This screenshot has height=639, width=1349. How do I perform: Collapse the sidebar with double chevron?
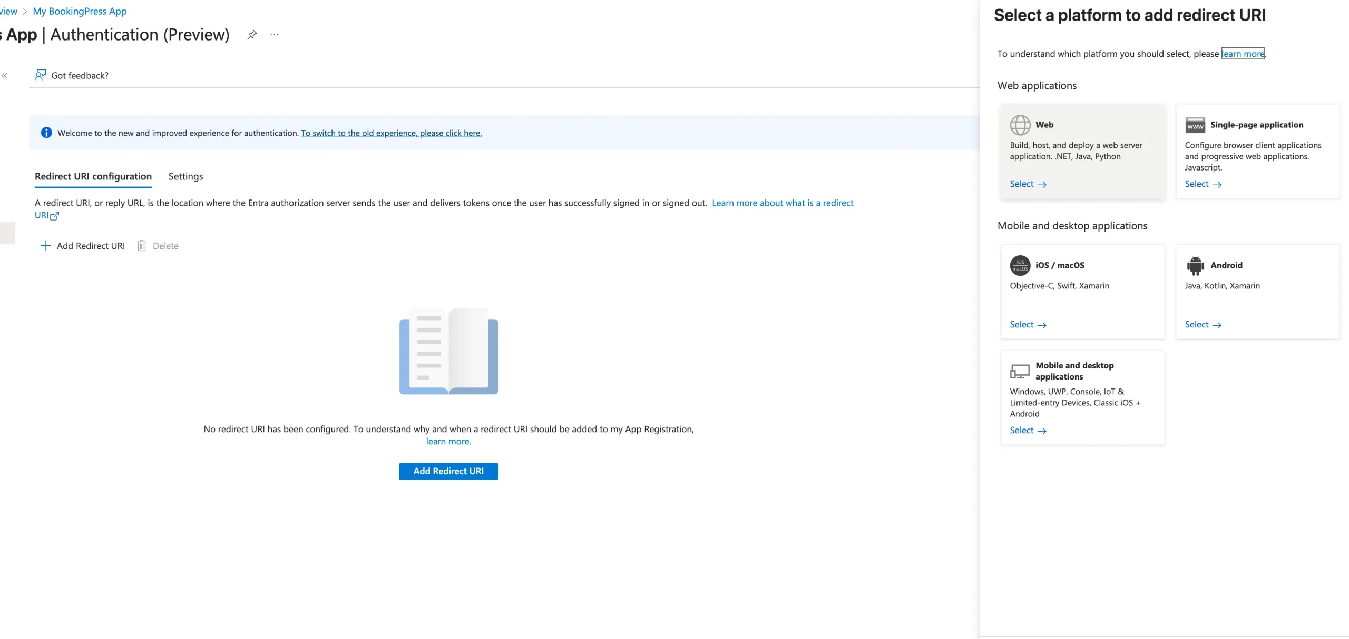coord(4,75)
